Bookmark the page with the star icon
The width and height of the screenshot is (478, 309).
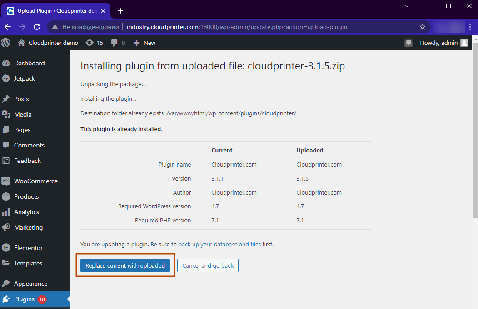[423, 27]
